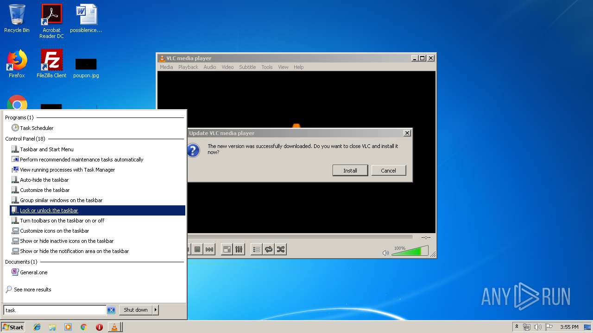The width and height of the screenshot is (593, 333).
Task: Click the Shut down button
Action: click(136, 310)
